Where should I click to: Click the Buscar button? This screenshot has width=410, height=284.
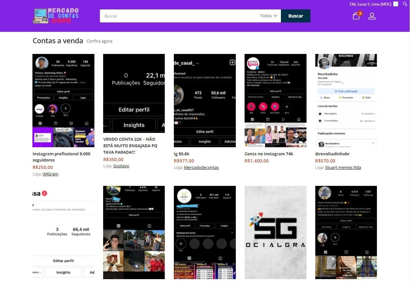coord(295,16)
